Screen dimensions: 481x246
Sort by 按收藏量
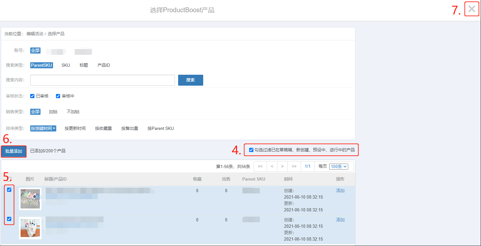pyautogui.click(x=103, y=128)
